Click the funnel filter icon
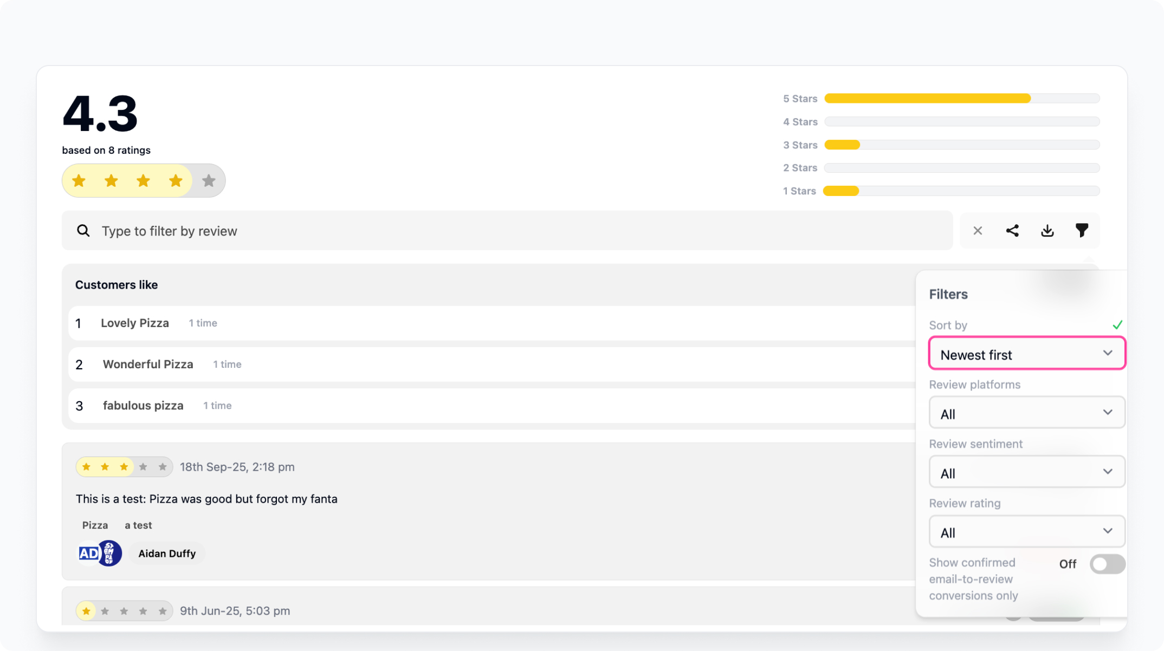 click(x=1082, y=231)
